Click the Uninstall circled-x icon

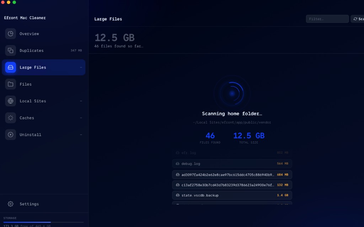click(x=10, y=135)
